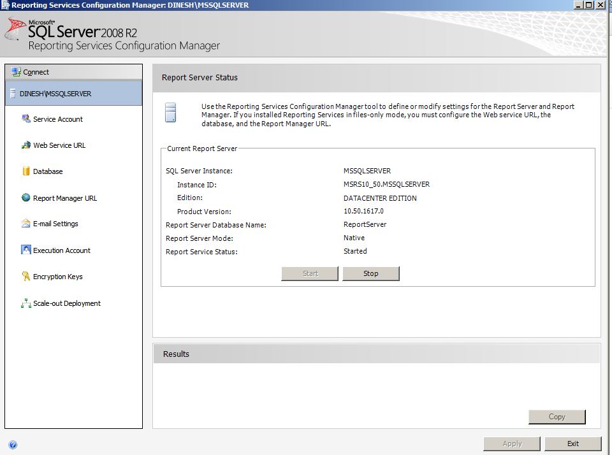Open Scale-out Deployment page
The height and width of the screenshot is (455, 612).
click(67, 303)
